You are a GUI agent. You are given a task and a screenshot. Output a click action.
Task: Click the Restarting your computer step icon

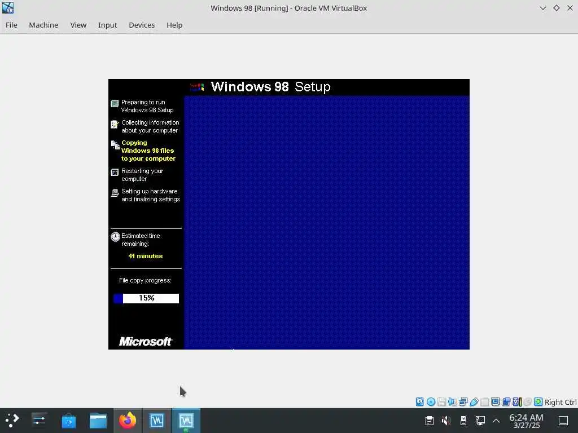(x=115, y=173)
